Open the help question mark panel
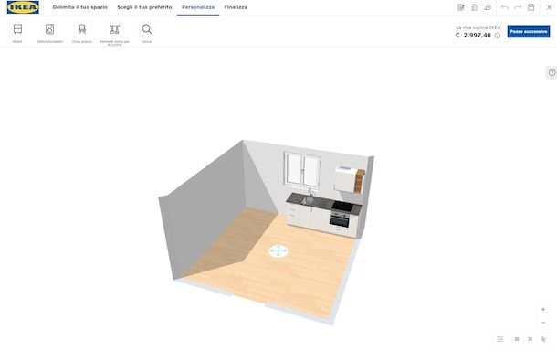The width and height of the screenshot is (557, 351). 552,72
